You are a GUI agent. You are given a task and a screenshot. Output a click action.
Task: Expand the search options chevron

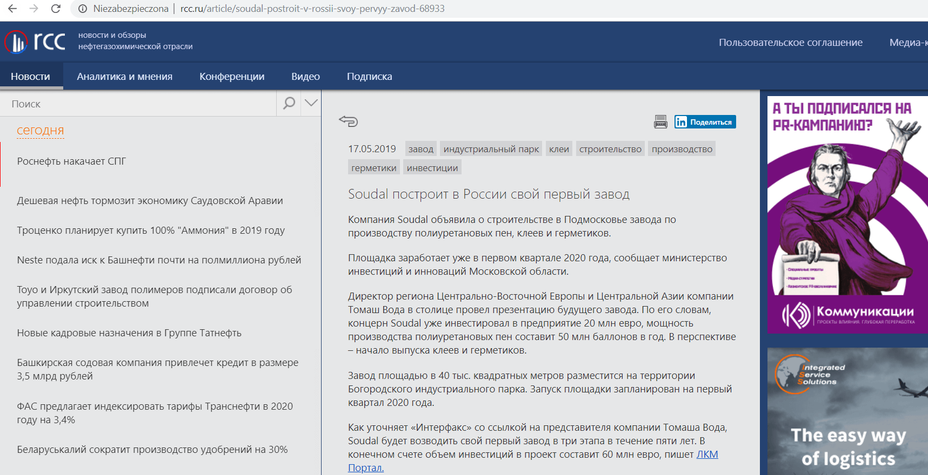311,103
